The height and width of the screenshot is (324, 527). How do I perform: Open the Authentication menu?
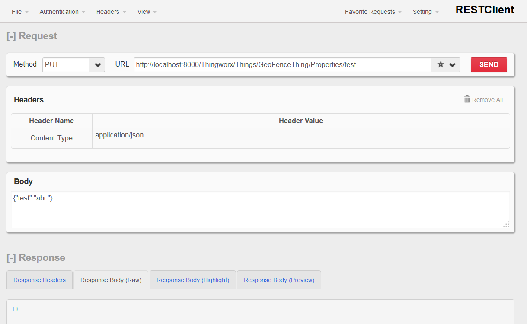62,12
